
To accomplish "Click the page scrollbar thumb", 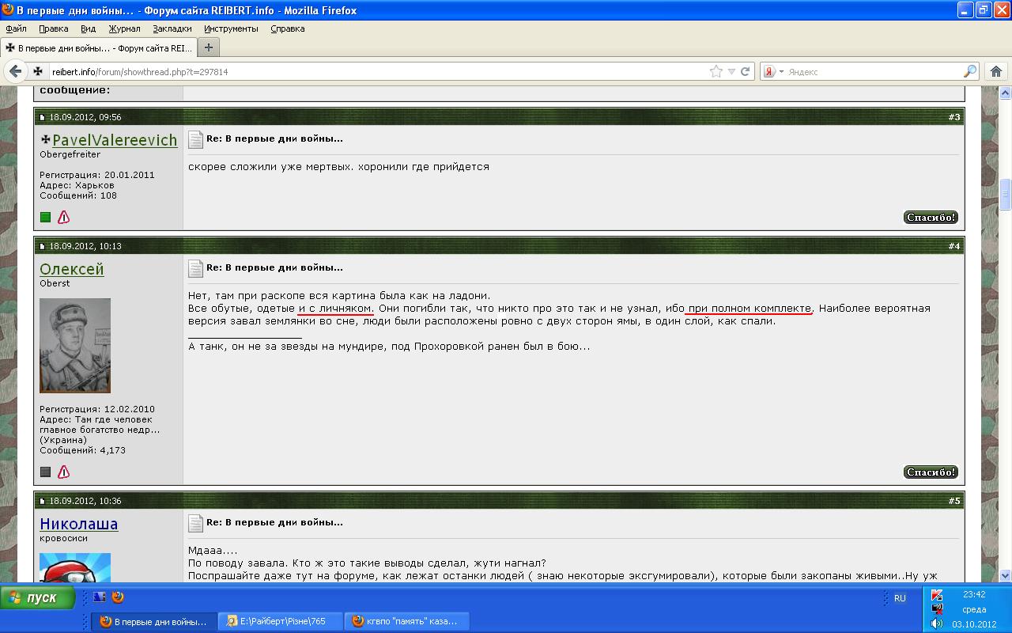I will coord(1006,195).
